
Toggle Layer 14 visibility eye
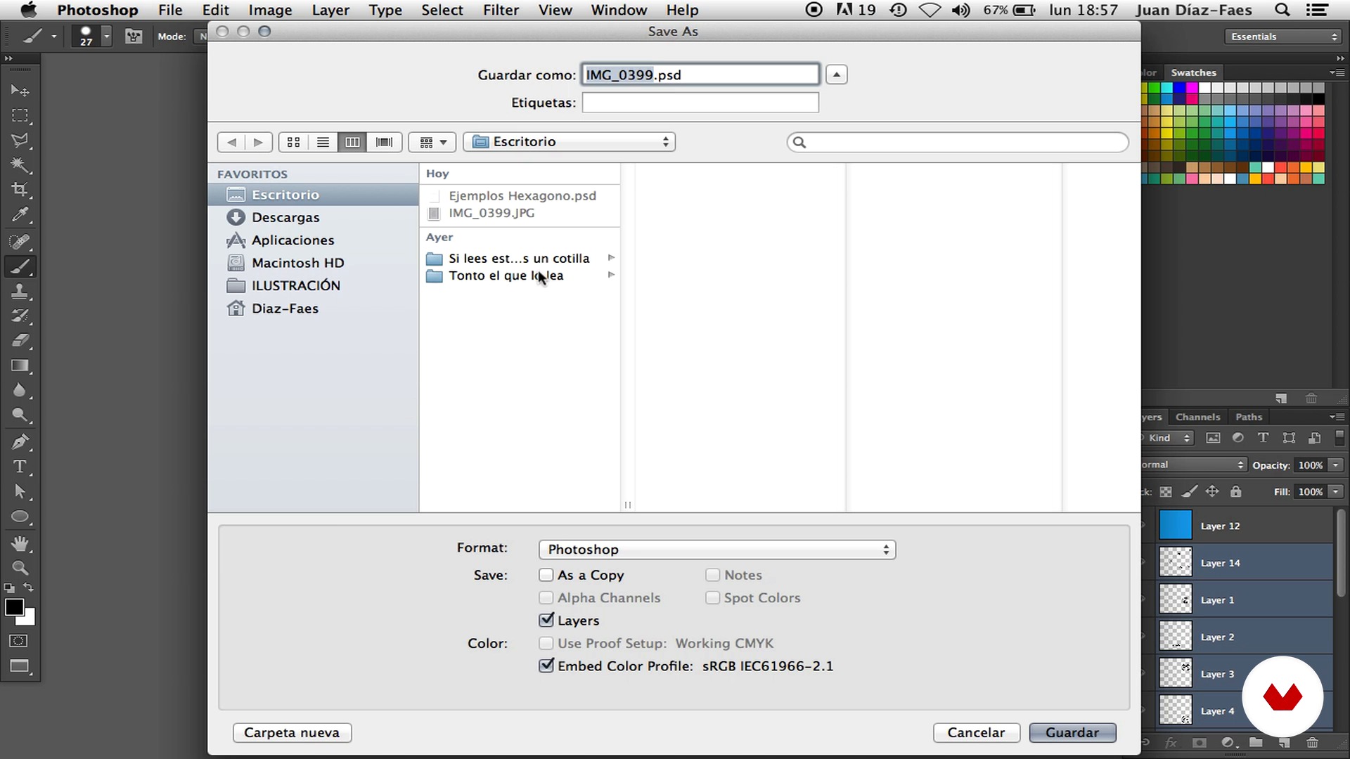pos(1145,563)
